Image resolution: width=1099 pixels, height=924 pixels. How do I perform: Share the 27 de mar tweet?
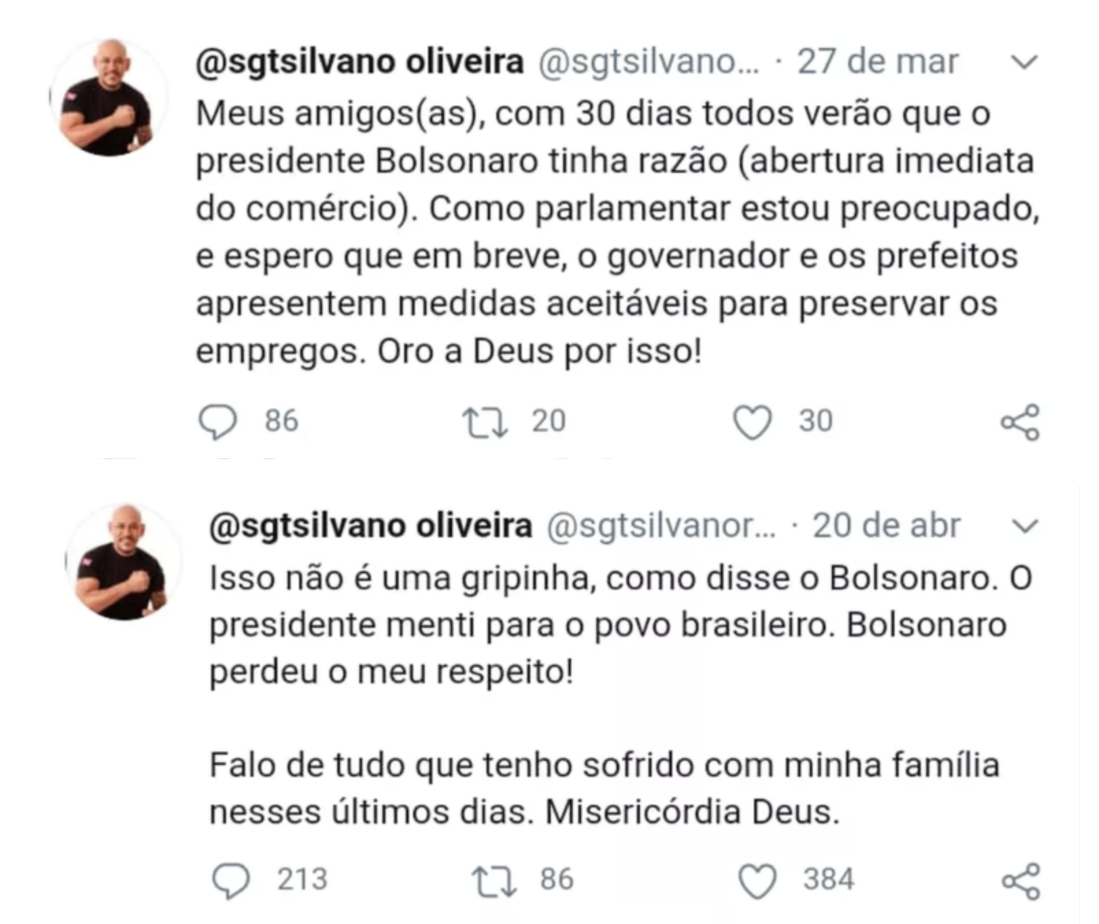1020,422
